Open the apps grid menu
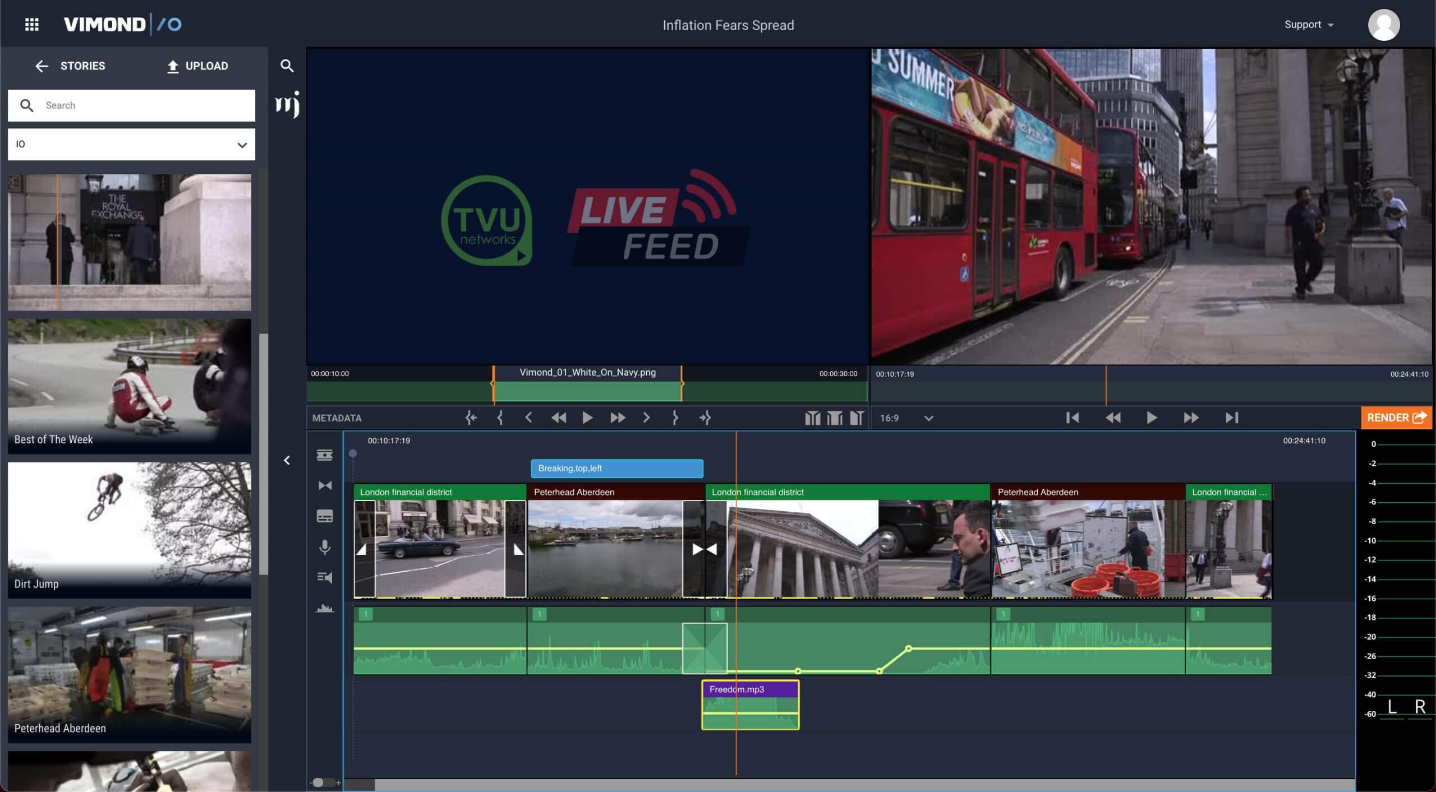This screenshot has width=1436, height=792. click(32, 25)
